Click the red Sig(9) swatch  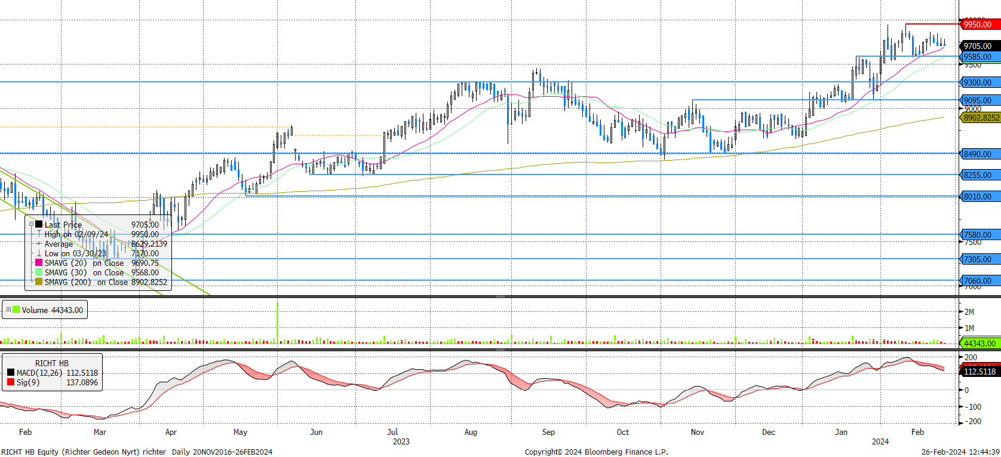tap(10, 382)
